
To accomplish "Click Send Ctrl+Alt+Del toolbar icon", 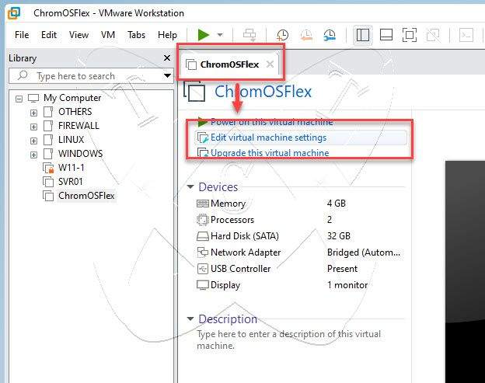I will point(249,35).
